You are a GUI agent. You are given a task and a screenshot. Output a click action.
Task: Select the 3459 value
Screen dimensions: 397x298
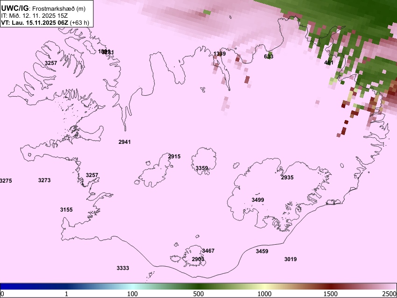coord(262,251)
